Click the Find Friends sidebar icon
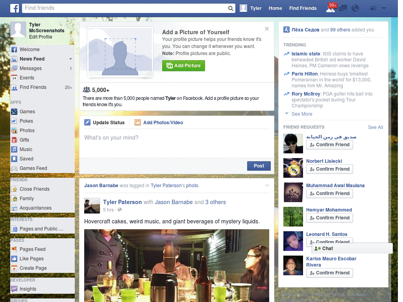The image size is (403, 302). [14, 87]
